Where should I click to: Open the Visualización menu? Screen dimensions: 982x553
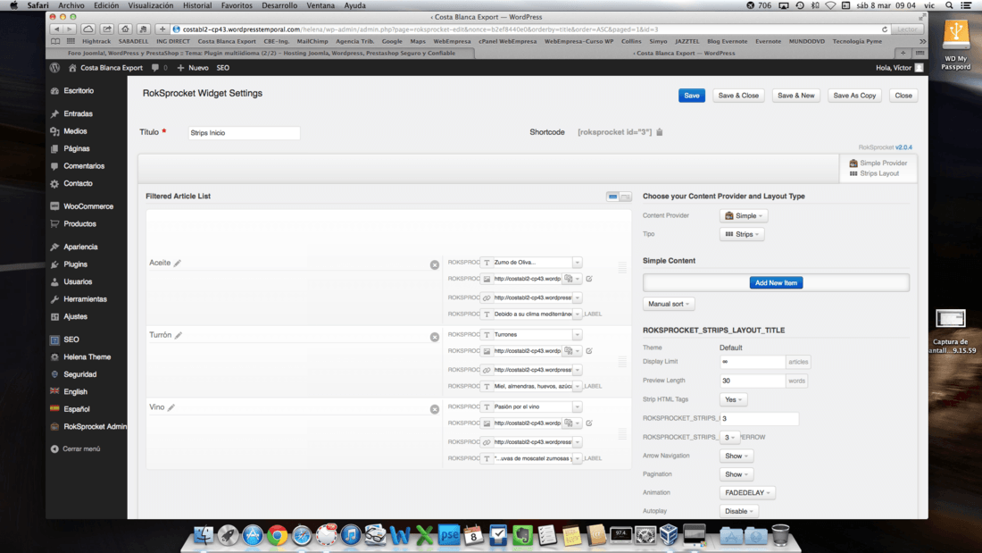click(x=150, y=5)
